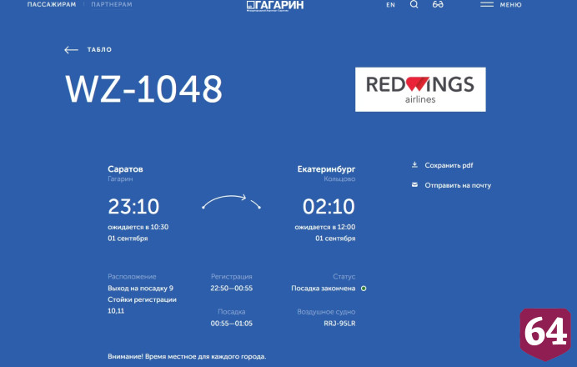Click departure city Саратов
This screenshot has height=367, width=577.
pyautogui.click(x=125, y=169)
